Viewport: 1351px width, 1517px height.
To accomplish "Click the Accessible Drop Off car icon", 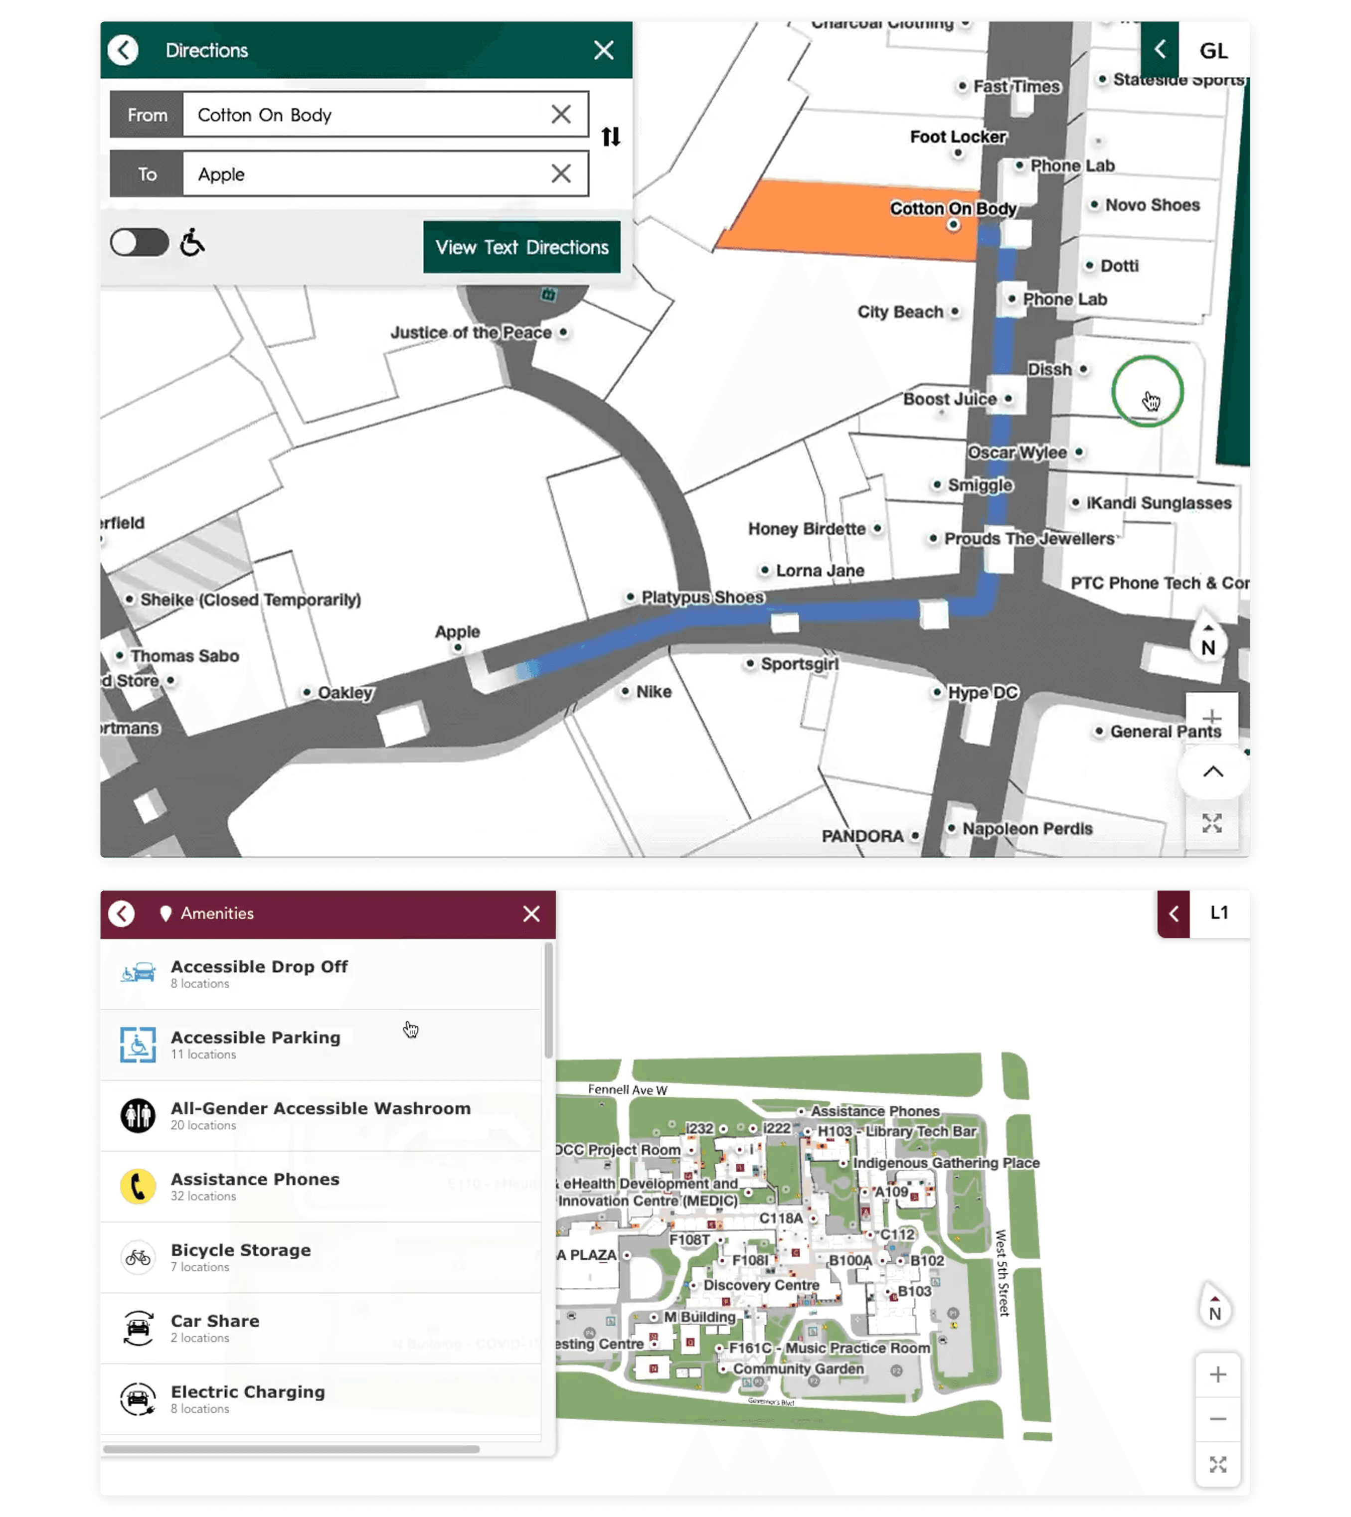I will 138,973.
